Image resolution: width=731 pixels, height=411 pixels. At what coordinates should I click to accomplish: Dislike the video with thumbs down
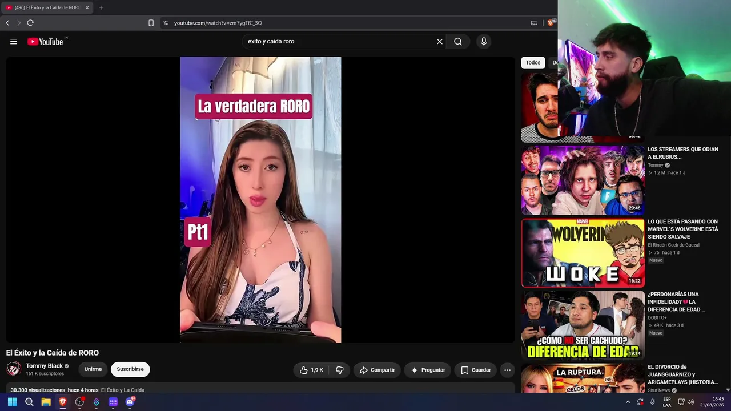pyautogui.click(x=340, y=370)
